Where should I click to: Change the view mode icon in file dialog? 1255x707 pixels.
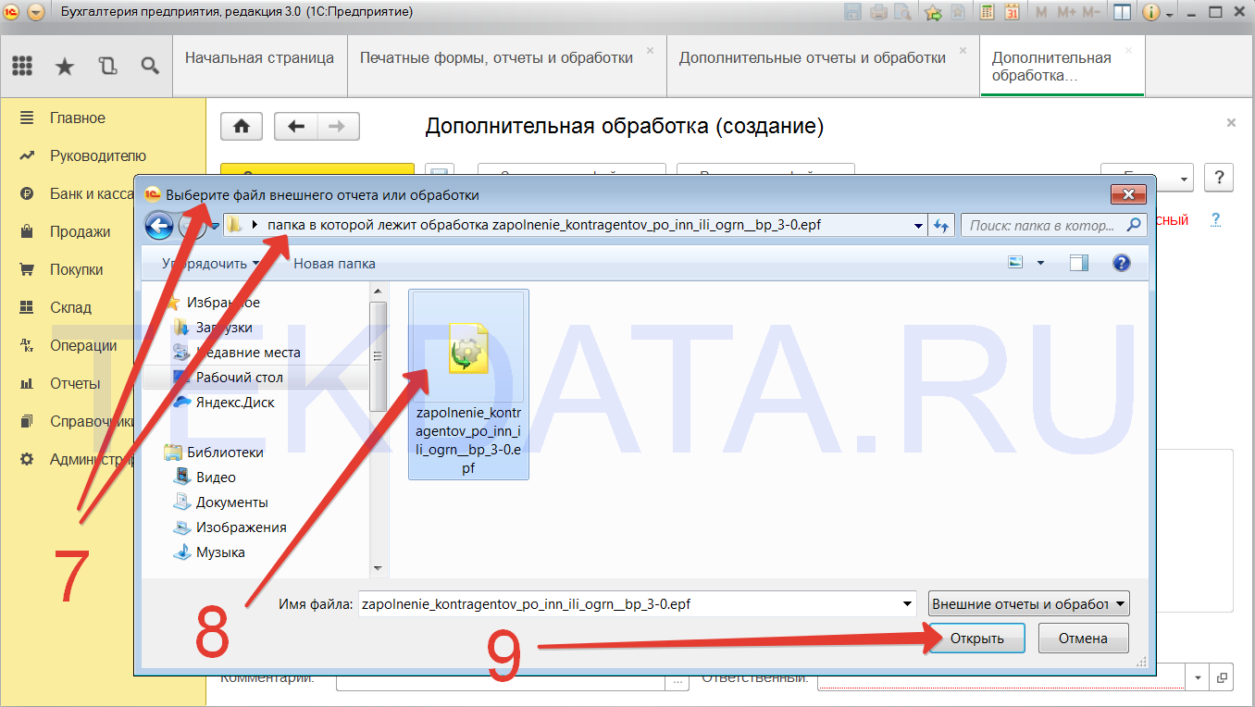click(1016, 264)
